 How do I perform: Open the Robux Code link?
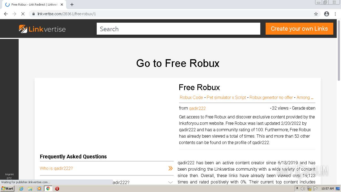click(x=191, y=97)
